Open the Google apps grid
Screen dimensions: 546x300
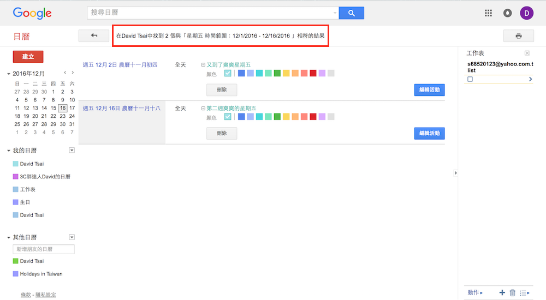pyautogui.click(x=489, y=13)
